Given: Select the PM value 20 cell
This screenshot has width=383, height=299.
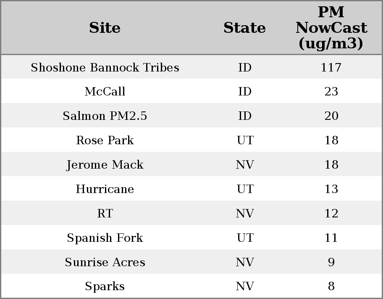Looking at the screenshot, I should (x=331, y=116).
